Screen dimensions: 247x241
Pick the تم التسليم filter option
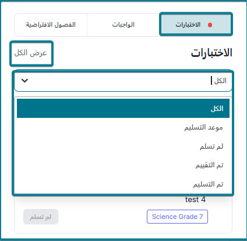click(123, 184)
